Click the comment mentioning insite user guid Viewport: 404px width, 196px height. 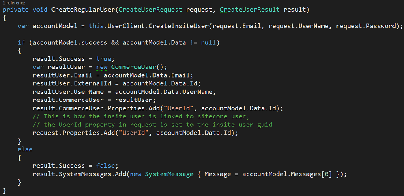tap(152, 125)
